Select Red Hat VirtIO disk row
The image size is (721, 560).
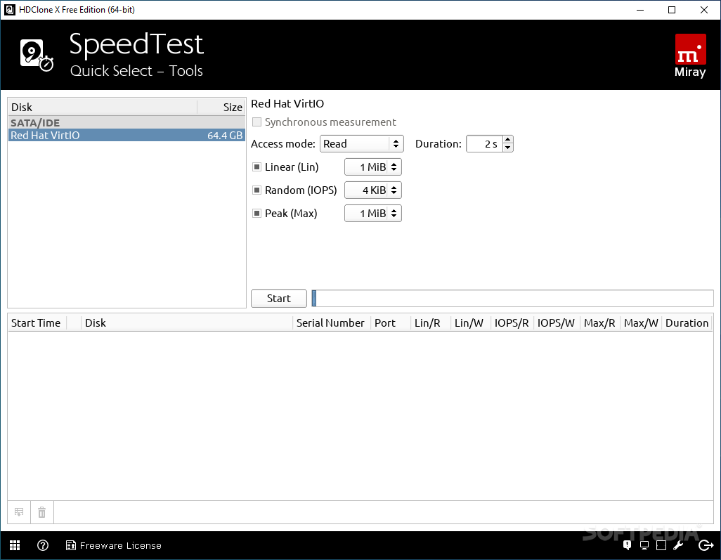coord(126,135)
